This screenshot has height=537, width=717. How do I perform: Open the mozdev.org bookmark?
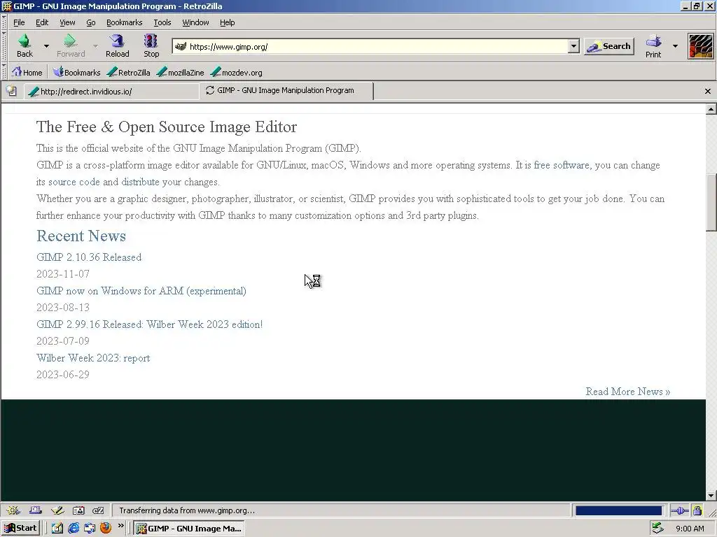[237, 72]
